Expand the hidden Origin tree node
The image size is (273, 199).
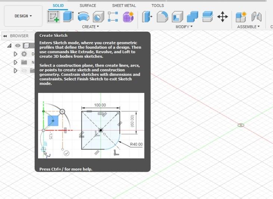pyautogui.click(x=16, y=71)
